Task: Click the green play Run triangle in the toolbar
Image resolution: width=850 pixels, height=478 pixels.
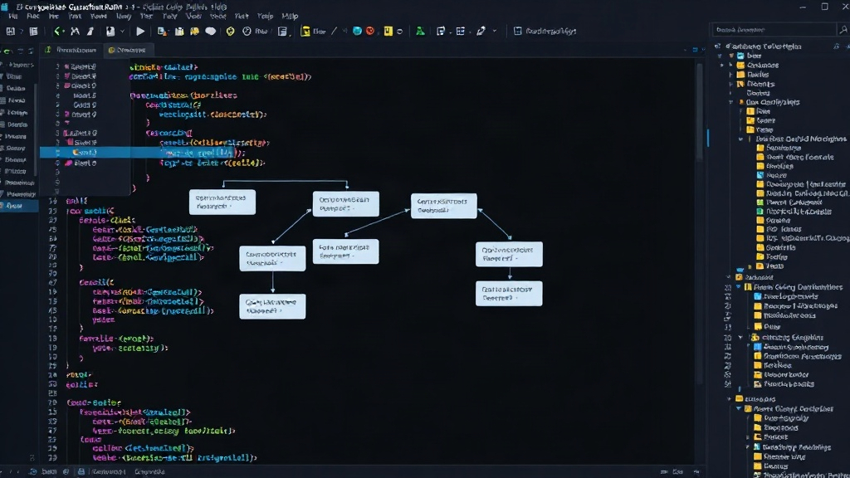Action: (x=140, y=32)
